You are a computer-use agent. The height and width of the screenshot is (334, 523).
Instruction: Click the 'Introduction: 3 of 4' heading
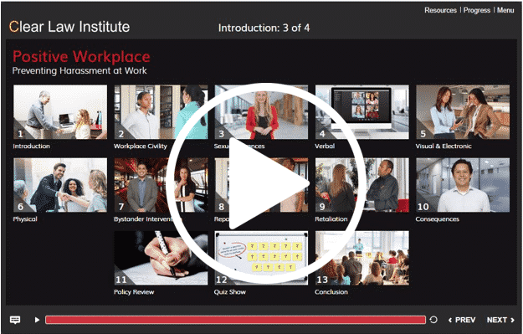[x=264, y=28]
